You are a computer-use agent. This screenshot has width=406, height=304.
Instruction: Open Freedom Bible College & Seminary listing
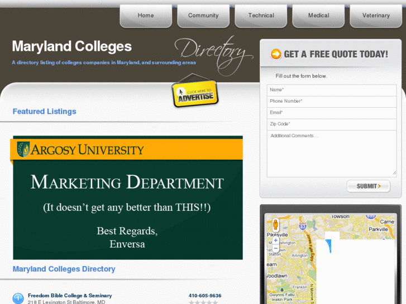[70, 296]
